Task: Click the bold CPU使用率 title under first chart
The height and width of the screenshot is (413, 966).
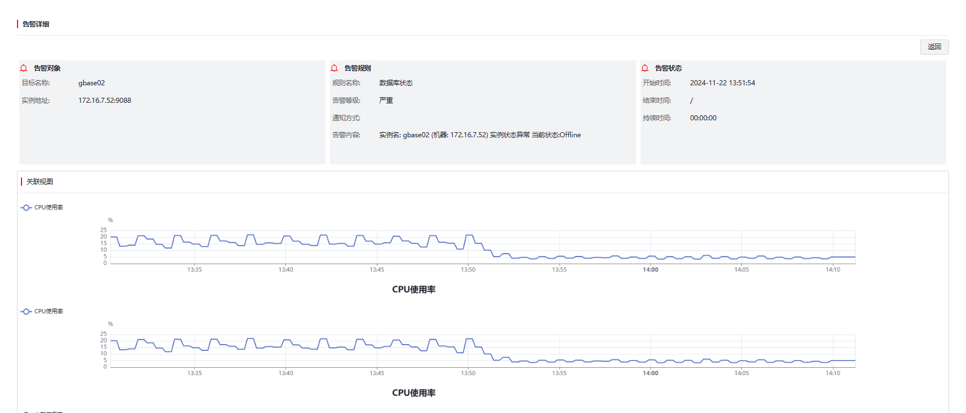Action: (x=414, y=290)
